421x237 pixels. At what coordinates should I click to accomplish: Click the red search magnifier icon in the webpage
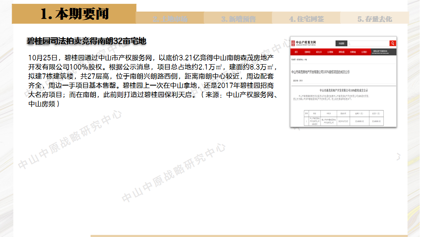click(x=392, y=43)
